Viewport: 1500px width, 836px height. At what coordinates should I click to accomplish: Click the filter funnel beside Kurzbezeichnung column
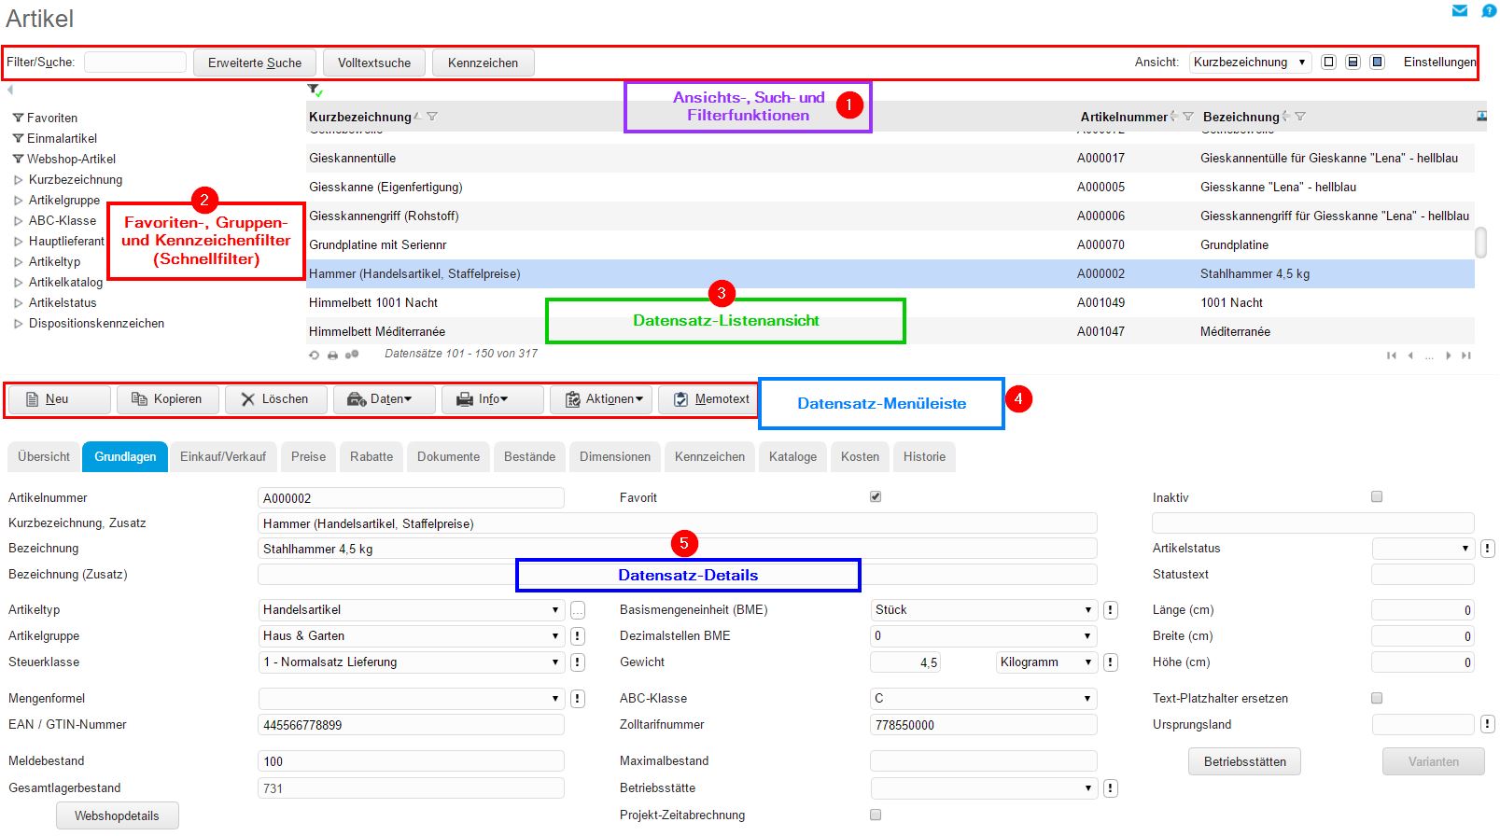(x=432, y=117)
